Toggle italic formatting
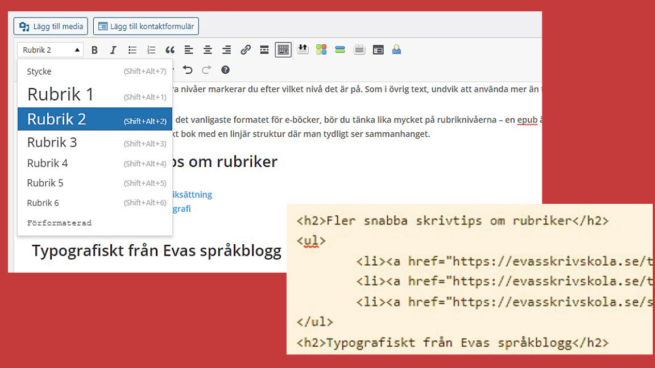 (113, 50)
